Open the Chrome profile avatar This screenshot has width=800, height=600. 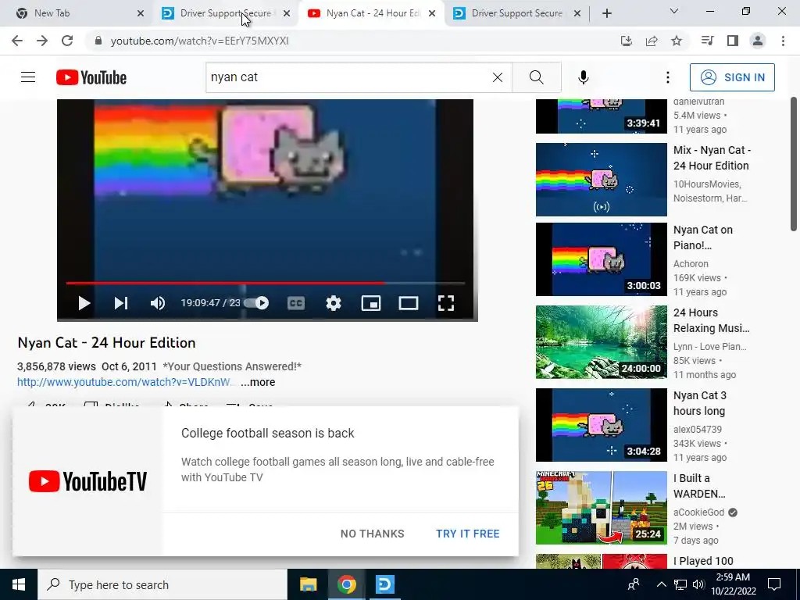pyautogui.click(x=758, y=41)
